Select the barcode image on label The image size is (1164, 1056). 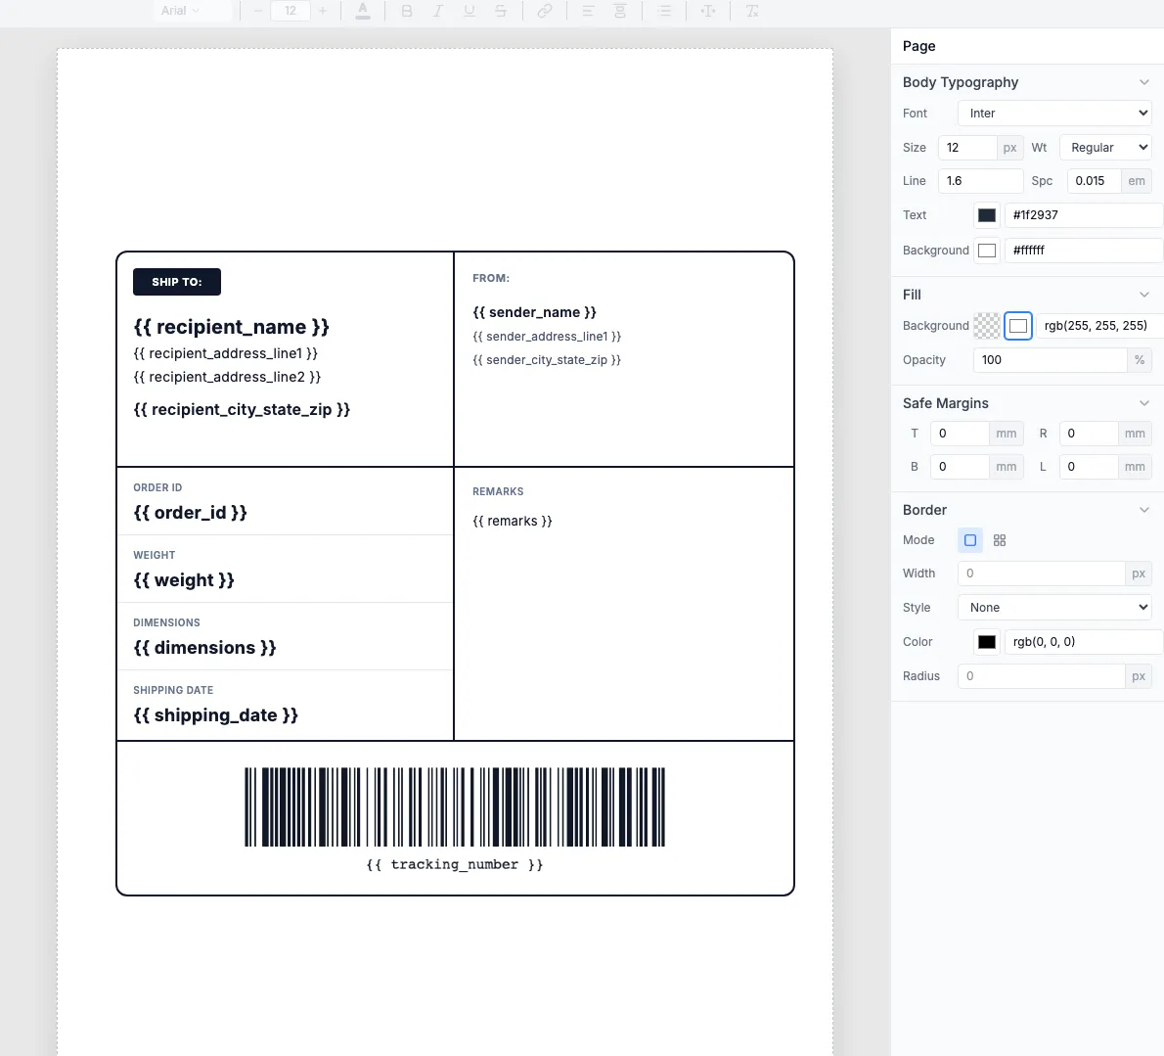tap(455, 807)
